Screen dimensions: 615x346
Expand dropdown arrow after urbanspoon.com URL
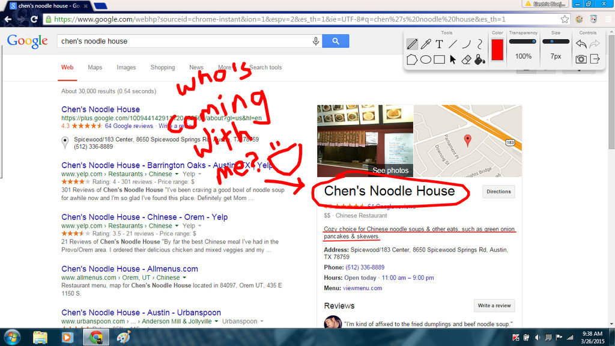point(216,321)
